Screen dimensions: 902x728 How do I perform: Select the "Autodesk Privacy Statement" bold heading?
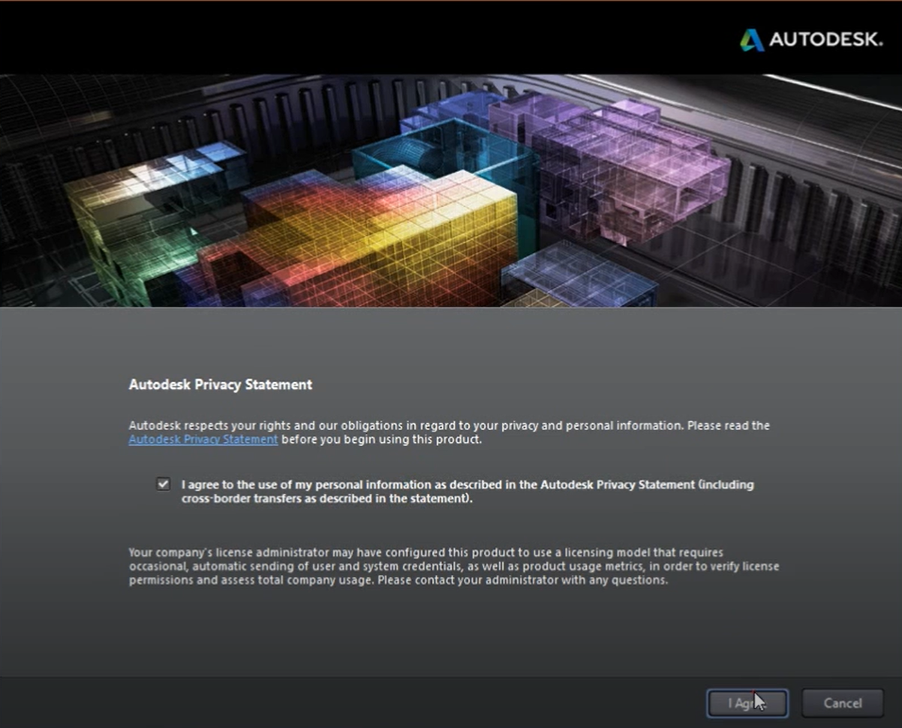220,384
